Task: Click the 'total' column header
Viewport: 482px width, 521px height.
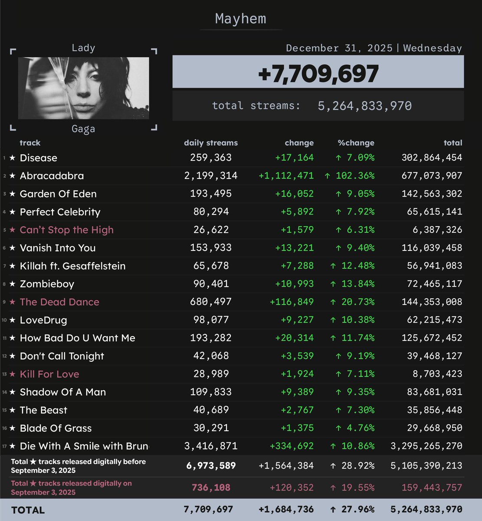Action: click(x=453, y=143)
